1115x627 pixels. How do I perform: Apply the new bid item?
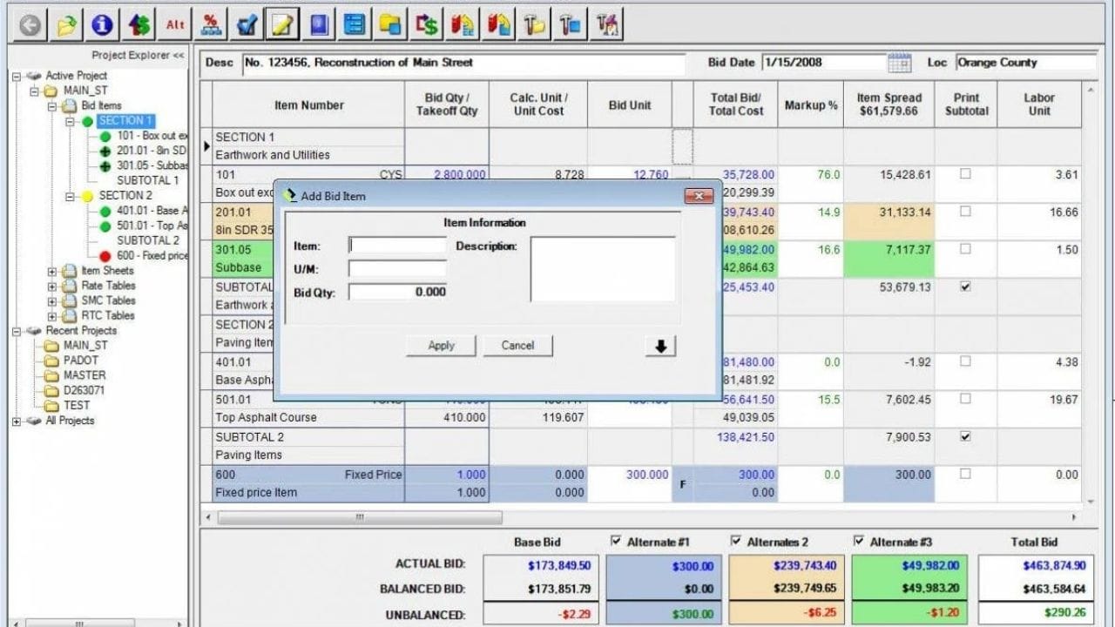[440, 345]
